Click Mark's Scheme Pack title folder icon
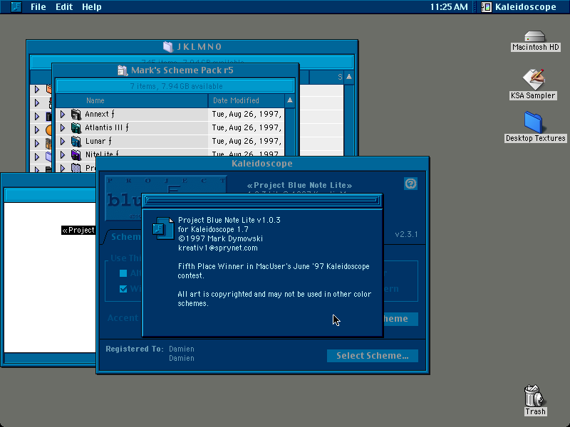This screenshot has height=427, width=570. [x=123, y=70]
